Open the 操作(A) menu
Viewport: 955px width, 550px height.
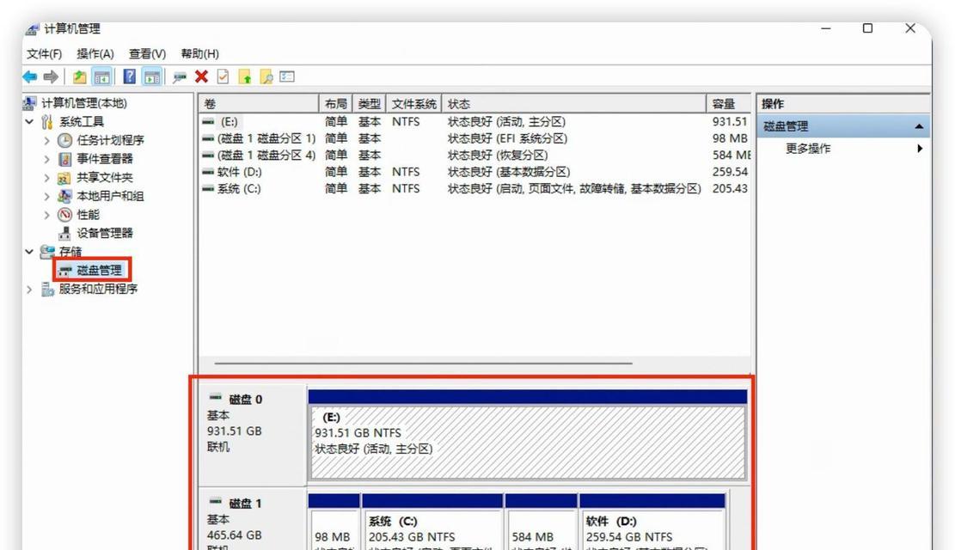coord(95,53)
